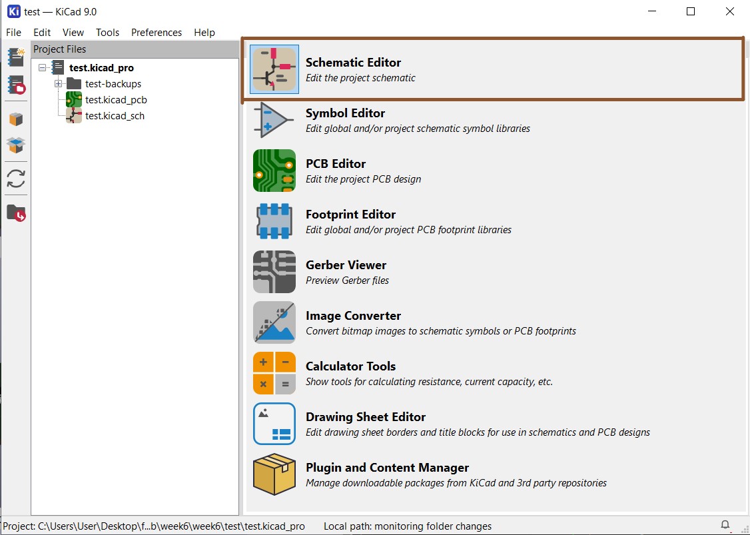Click 'Preview Gerber files' description
The width and height of the screenshot is (750, 535).
[347, 280]
